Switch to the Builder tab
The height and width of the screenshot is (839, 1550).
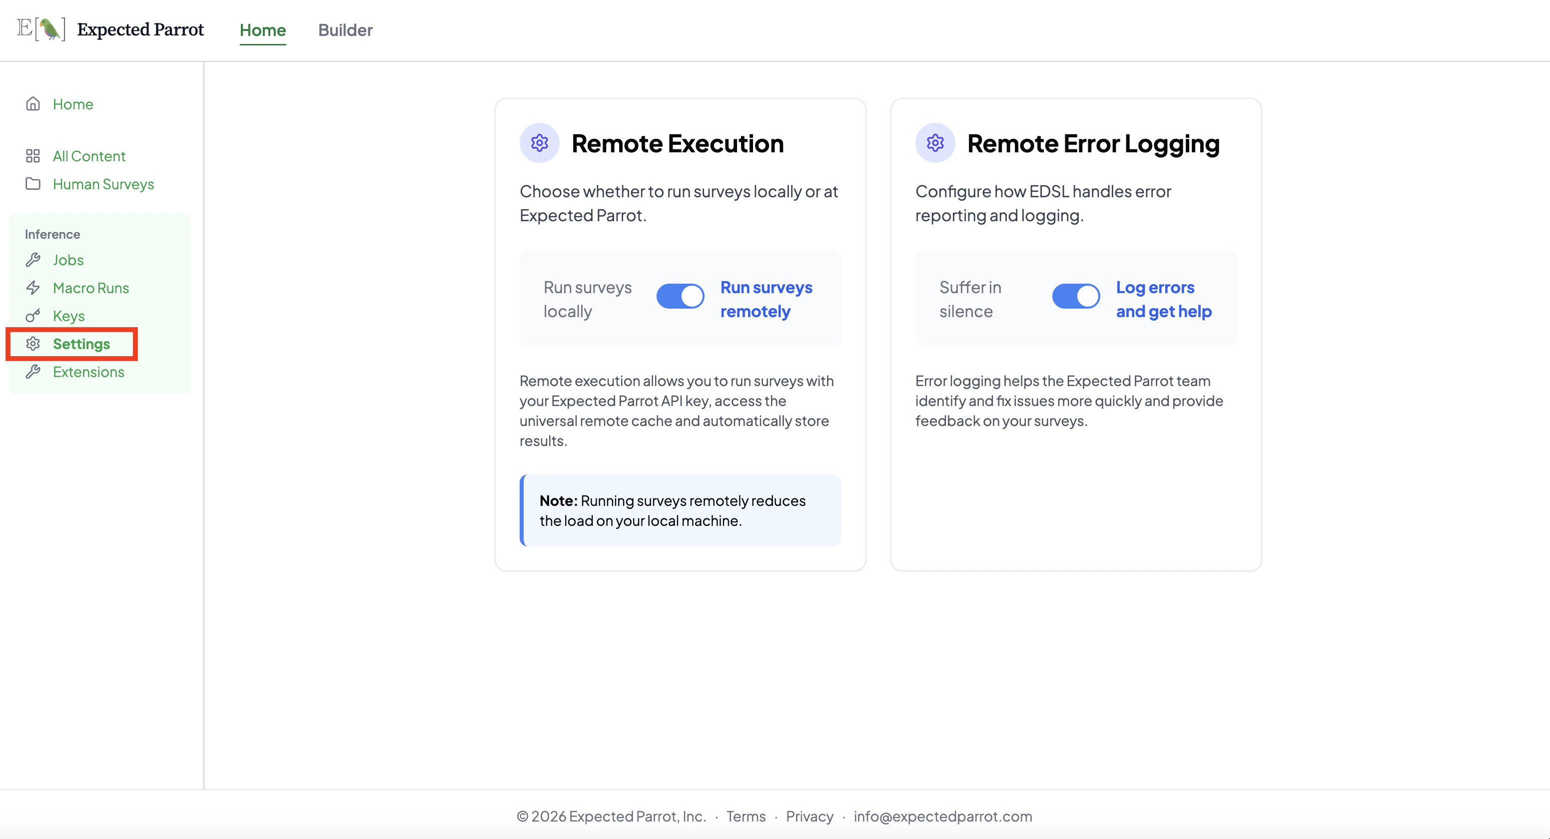tap(345, 30)
